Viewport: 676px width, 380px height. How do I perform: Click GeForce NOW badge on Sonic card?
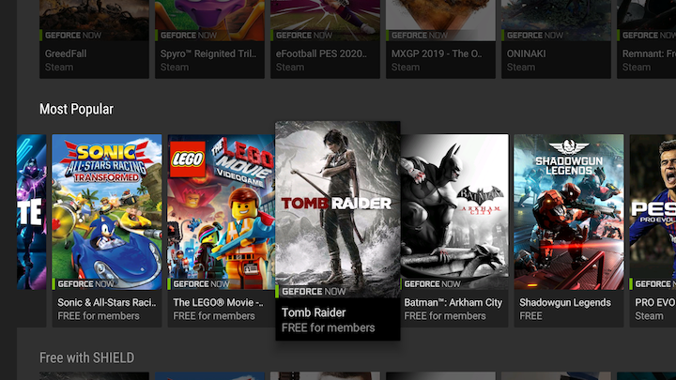(x=85, y=284)
